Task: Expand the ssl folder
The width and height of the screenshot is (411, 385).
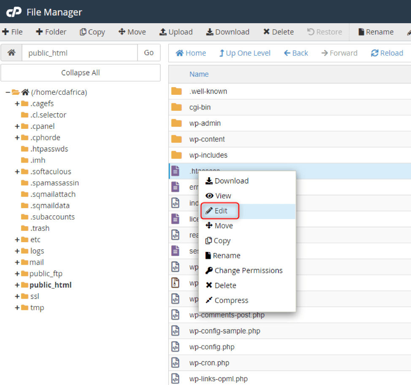Action: (17, 296)
